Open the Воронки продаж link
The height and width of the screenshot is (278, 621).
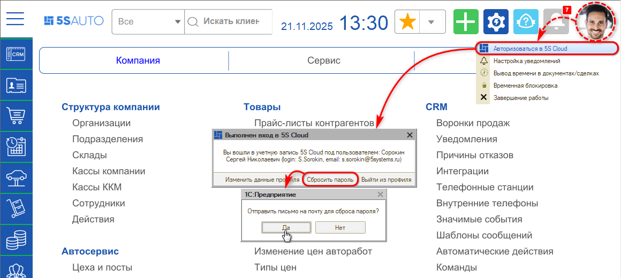pyautogui.click(x=473, y=123)
